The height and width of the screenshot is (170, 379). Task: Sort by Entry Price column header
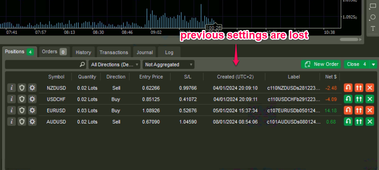(151, 77)
